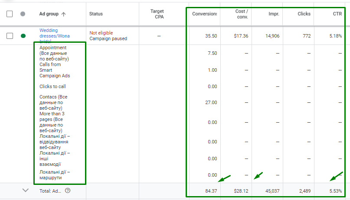Click the 35.50 conversions value
Screen dimensions: 350x200
[x=211, y=36]
